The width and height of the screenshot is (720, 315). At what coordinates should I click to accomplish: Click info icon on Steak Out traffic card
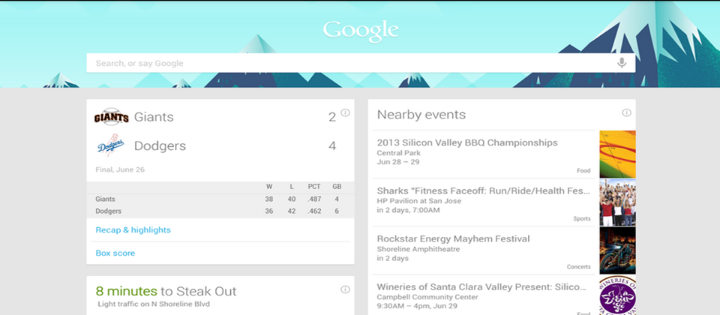click(x=345, y=289)
